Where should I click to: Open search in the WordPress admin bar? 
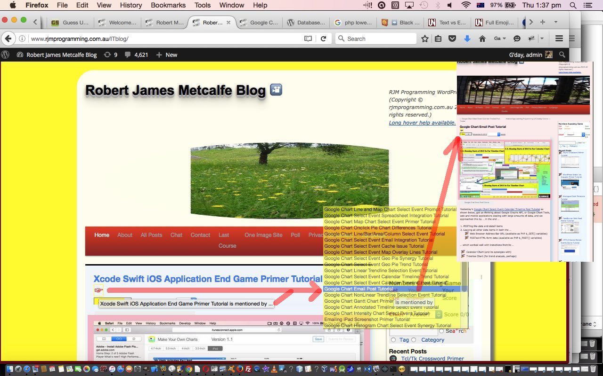click(562, 55)
